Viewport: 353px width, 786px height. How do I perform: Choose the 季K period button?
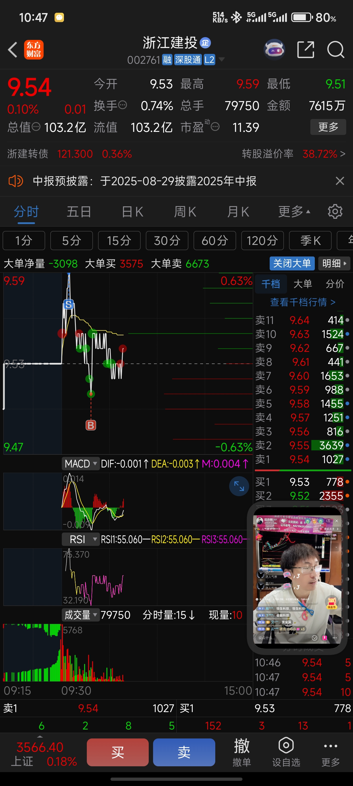coord(310,241)
